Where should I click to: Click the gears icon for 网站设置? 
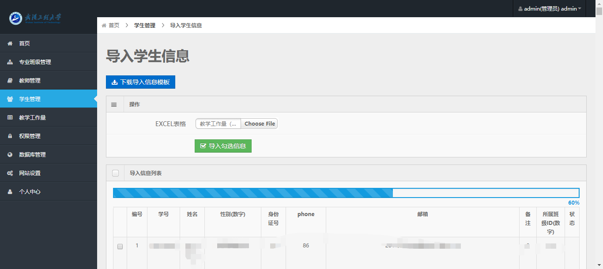click(10, 173)
